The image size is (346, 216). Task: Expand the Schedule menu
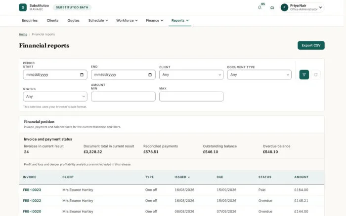(98, 21)
